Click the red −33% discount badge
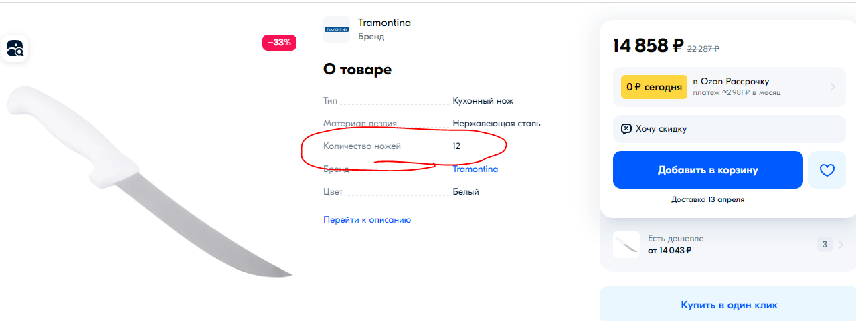856x321 pixels. click(x=279, y=43)
